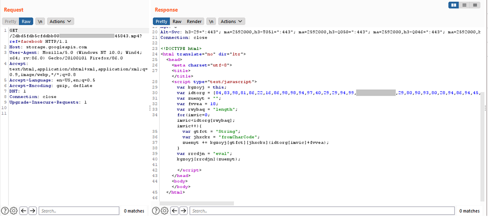Click the var idtorg array line

[328, 93]
